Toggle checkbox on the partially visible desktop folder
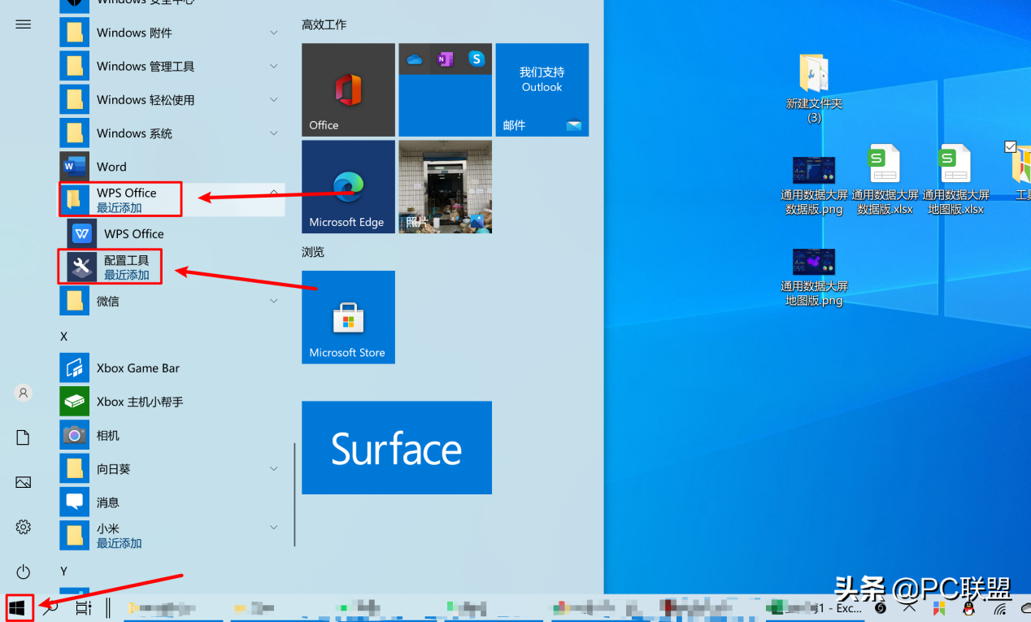The width and height of the screenshot is (1031, 622). [x=1010, y=146]
